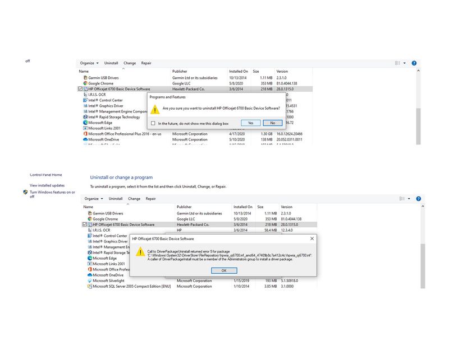Select Microsoft Office Professional Plus 2016 - en-us
Viewport: 449px width, 346px height.
click(195, 134)
